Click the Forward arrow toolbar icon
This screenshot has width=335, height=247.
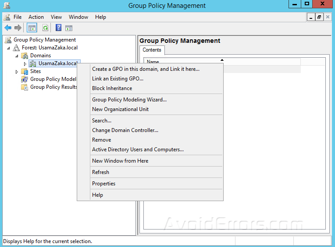point(18,28)
